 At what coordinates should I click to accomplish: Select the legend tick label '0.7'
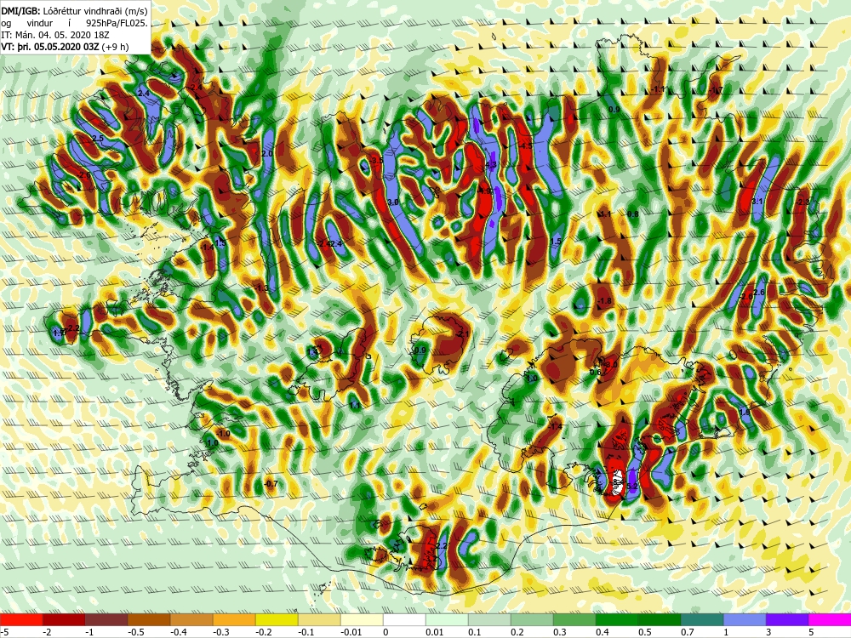click(687, 632)
